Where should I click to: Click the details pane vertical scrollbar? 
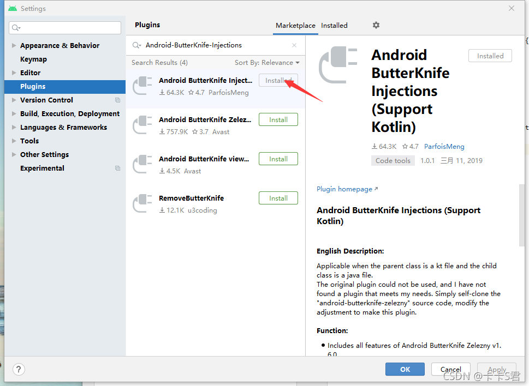pyautogui.click(x=521, y=215)
